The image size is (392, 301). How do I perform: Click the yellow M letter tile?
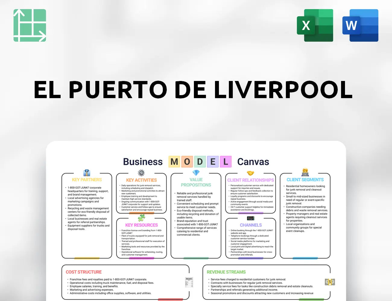click(x=174, y=162)
